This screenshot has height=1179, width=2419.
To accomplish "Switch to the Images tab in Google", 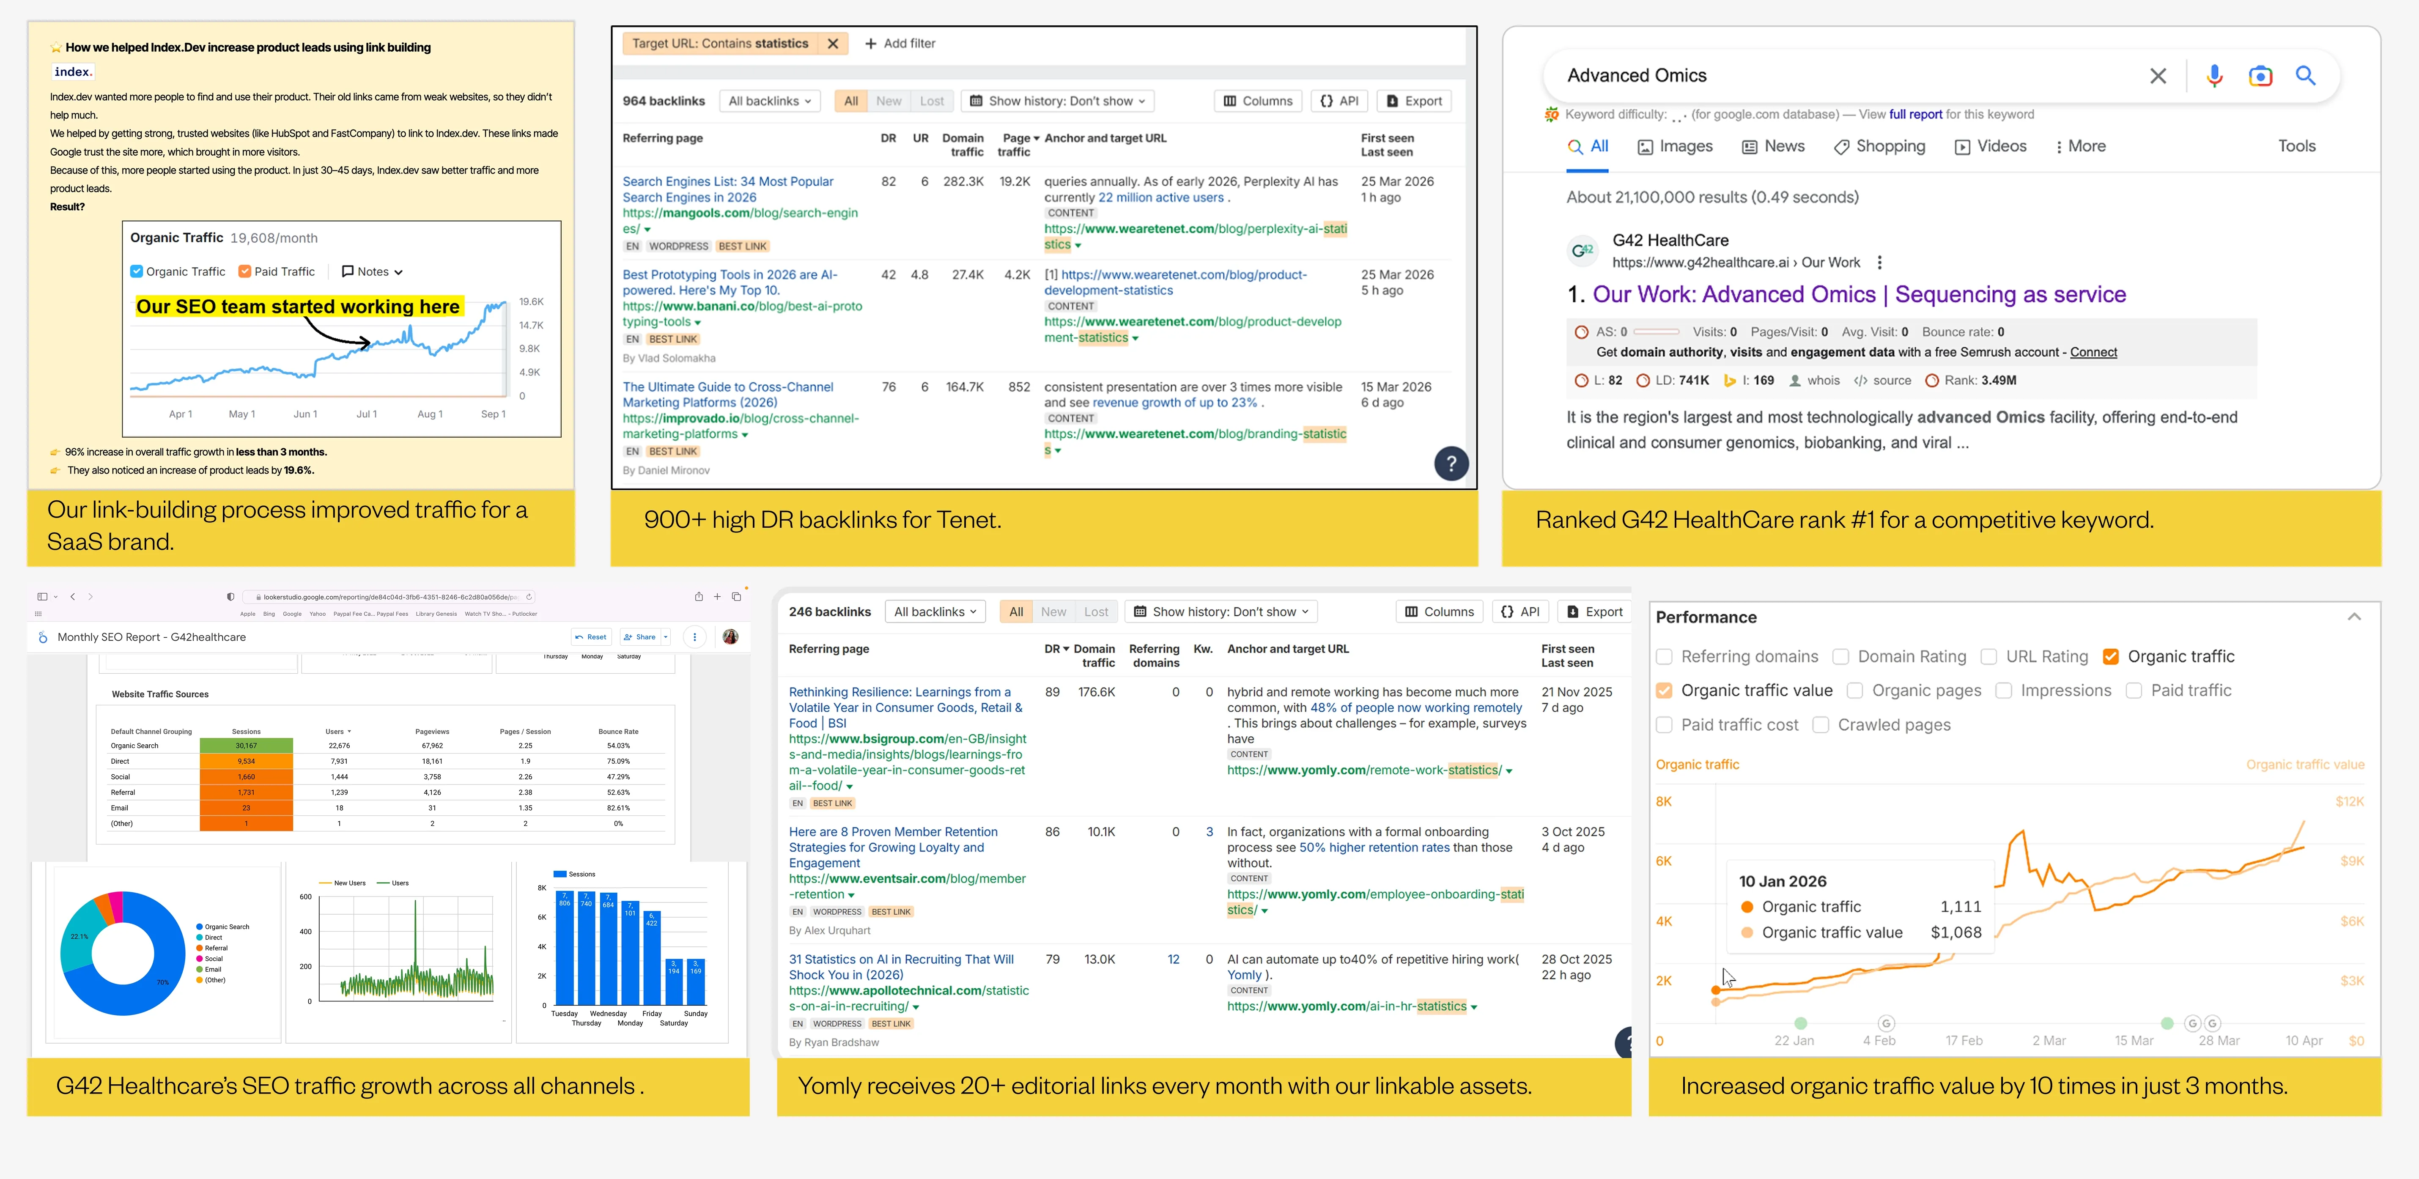I will pyautogui.click(x=1675, y=146).
